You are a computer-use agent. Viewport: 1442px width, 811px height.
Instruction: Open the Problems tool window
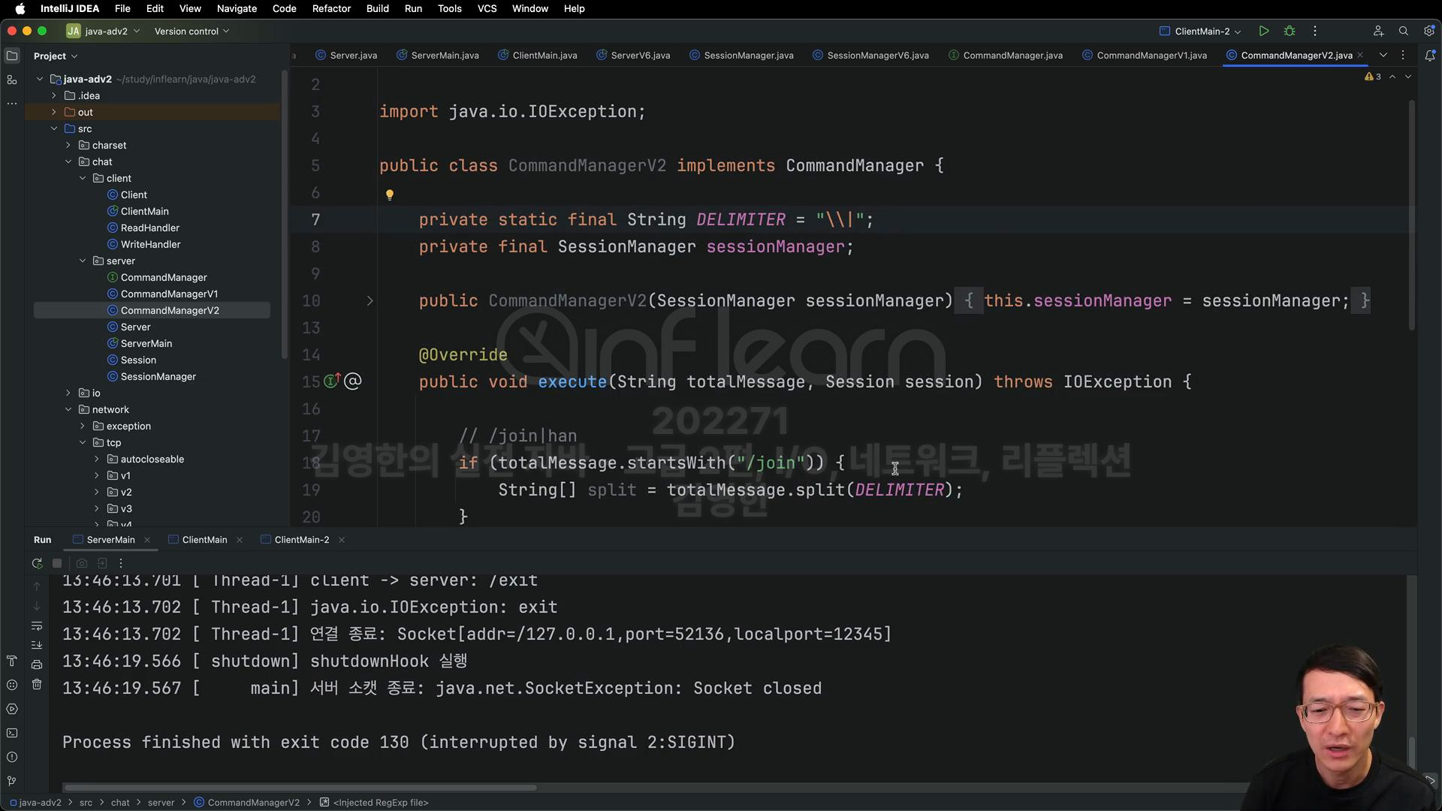click(x=12, y=757)
